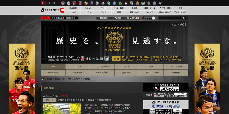Screen dimensions: 229x114
Task: Click the ENGLISH language button
Action: tap(104, 18)
